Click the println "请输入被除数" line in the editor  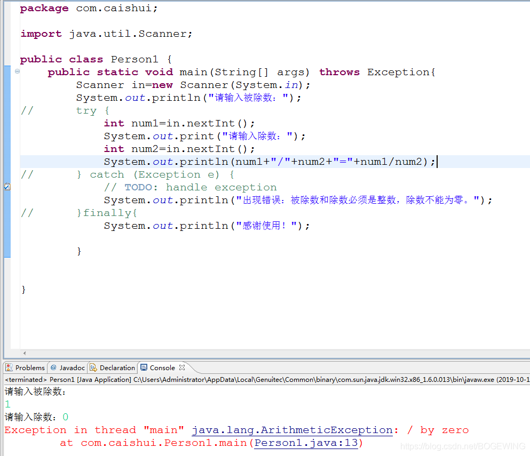point(188,98)
